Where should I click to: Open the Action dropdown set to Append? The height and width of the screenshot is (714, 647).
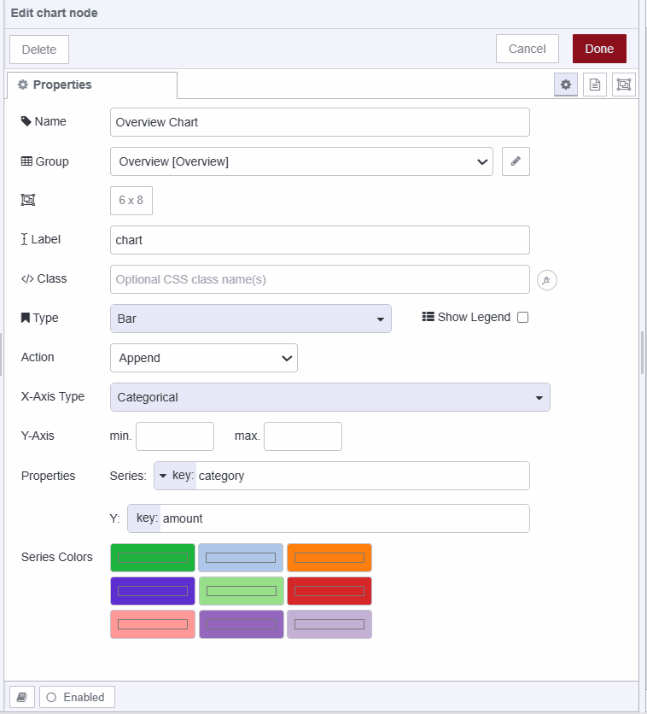pyautogui.click(x=203, y=358)
